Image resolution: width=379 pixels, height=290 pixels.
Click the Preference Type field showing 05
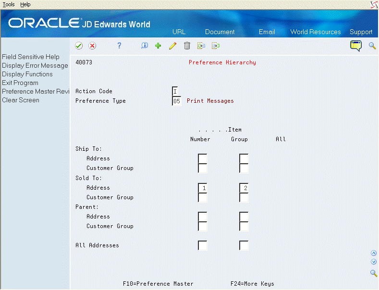point(177,101)
